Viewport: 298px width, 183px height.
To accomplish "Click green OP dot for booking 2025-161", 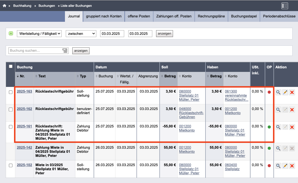I will pos(269,127).
